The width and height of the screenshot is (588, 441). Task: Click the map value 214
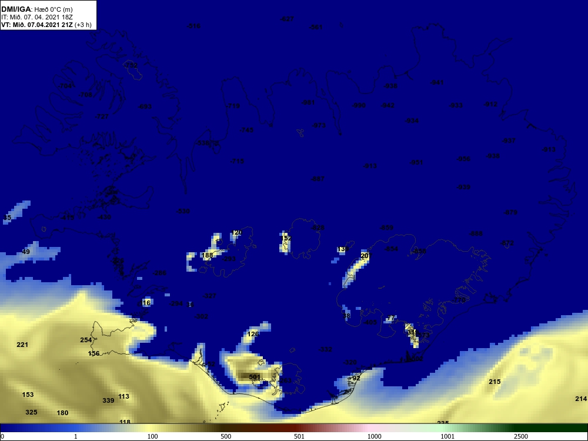(x=581, y=399)
